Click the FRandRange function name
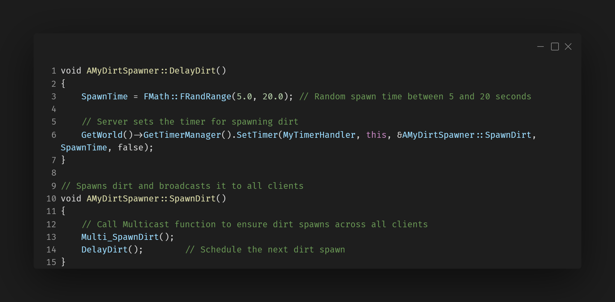Screen dimensions: 615x302 tap(205, 97)
